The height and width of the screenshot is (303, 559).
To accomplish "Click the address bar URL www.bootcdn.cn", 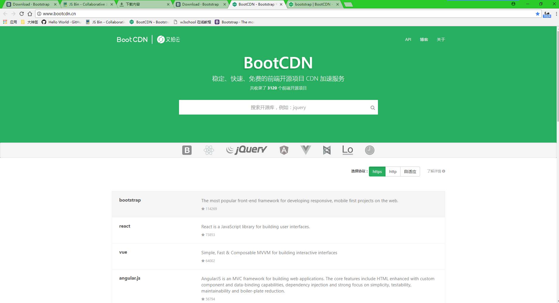I will click(x=59, y=13).
